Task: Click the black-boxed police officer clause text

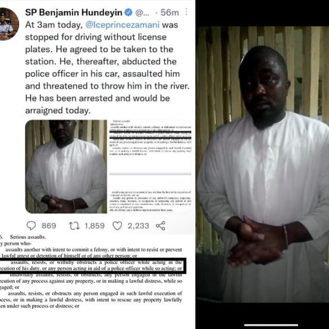Action: [92, 265]
